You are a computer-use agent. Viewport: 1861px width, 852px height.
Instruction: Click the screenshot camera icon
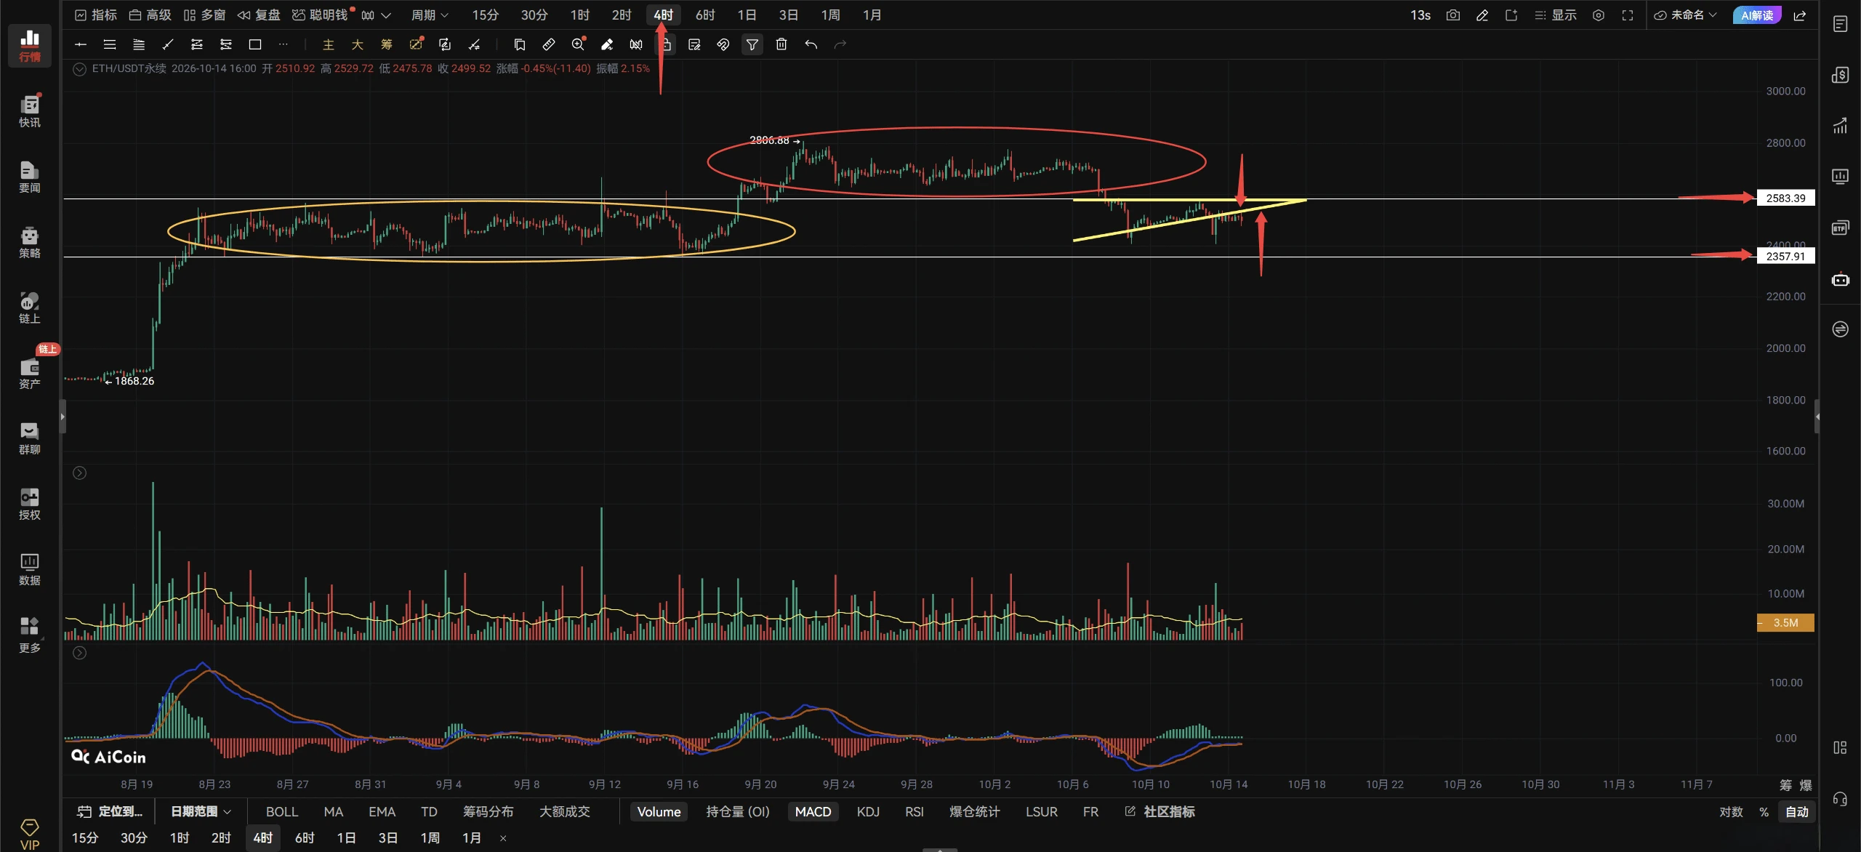tap(1452, 15)
